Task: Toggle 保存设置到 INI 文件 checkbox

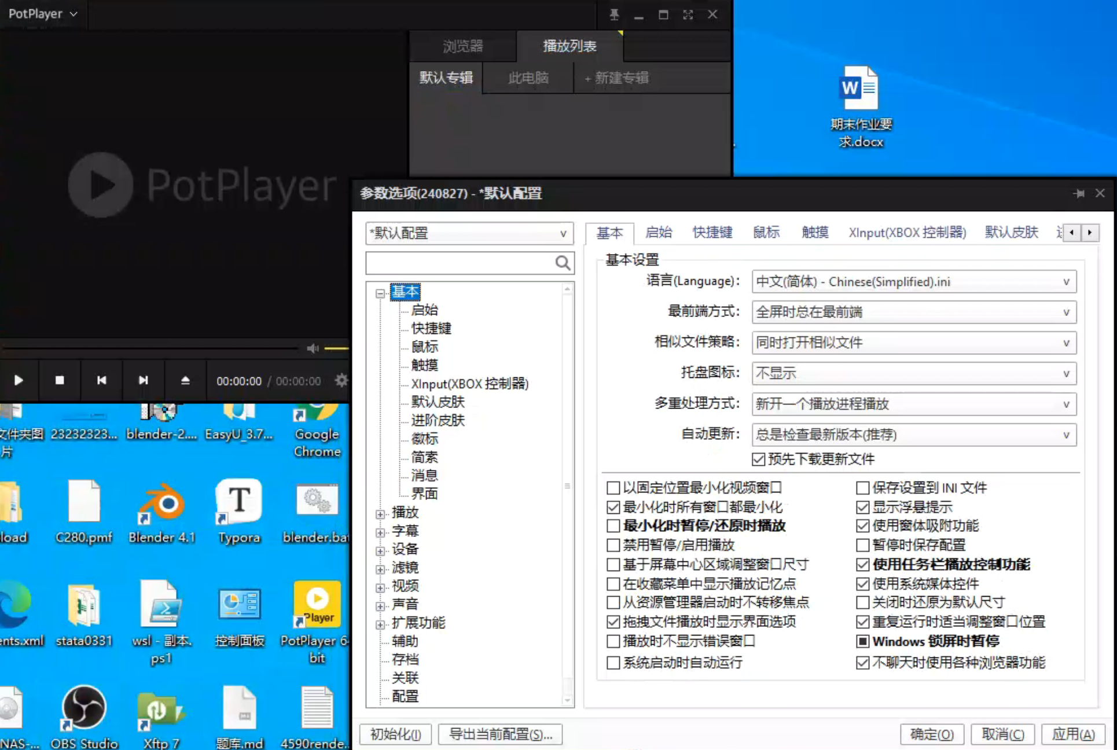Action: pyautogui.click(x=862, y=488)
